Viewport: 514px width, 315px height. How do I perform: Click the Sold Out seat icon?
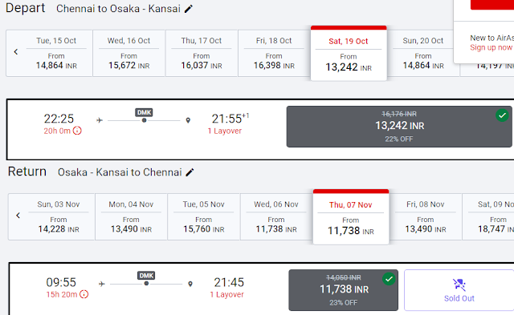459,285
